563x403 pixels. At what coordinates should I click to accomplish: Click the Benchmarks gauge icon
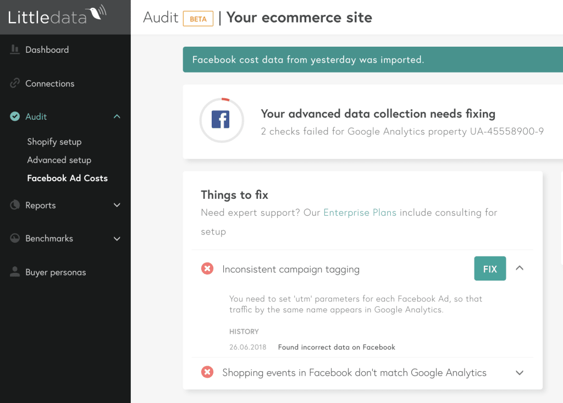pos(15,238)
